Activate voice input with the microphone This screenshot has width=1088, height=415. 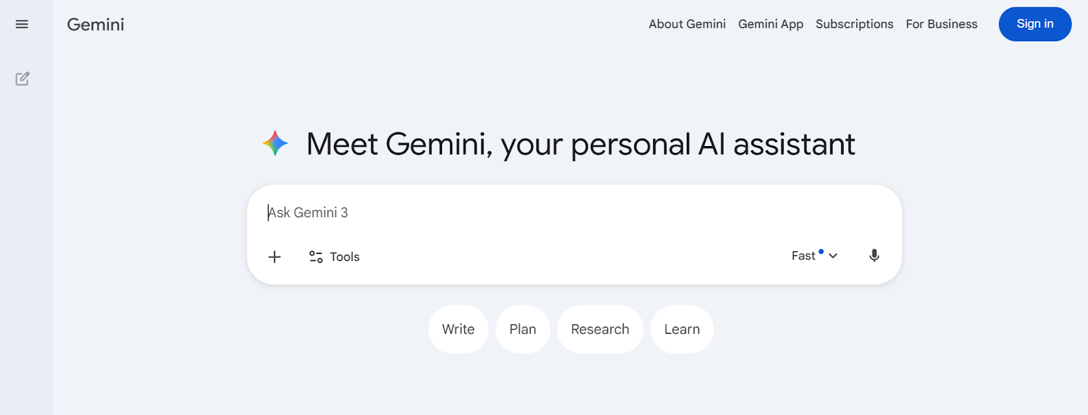coord(874,255)
